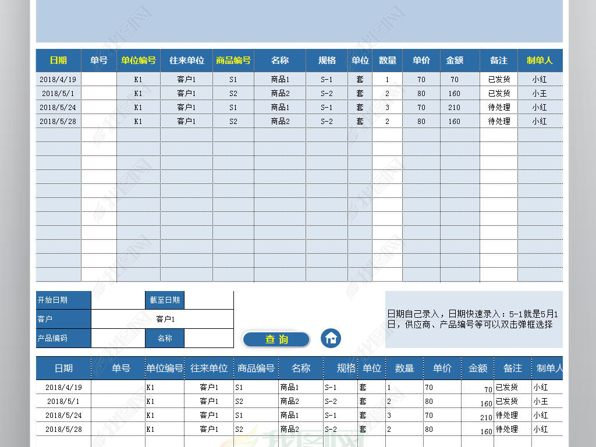Click the 2018/4/19 date cell in the top table
Viewport: 596px width, 447px height.
point(58,80)
